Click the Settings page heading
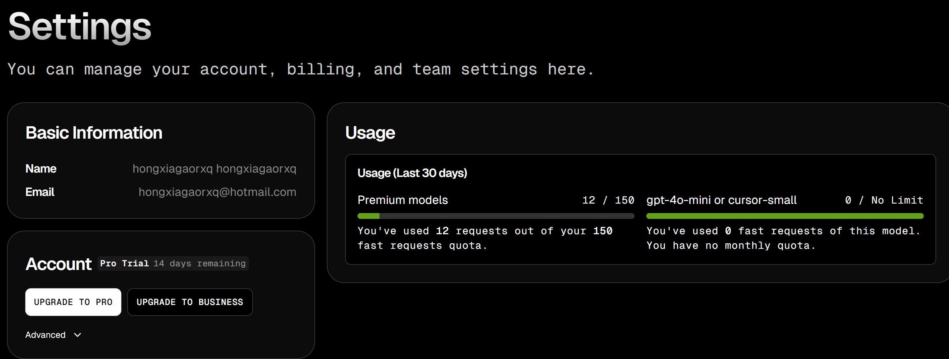This screenshot has height=359, width=949. [80, 27]
